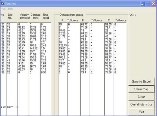Select column C value 39.7
Screen dimensions: 157x116
pyautogui.click(x=108, y=60)
